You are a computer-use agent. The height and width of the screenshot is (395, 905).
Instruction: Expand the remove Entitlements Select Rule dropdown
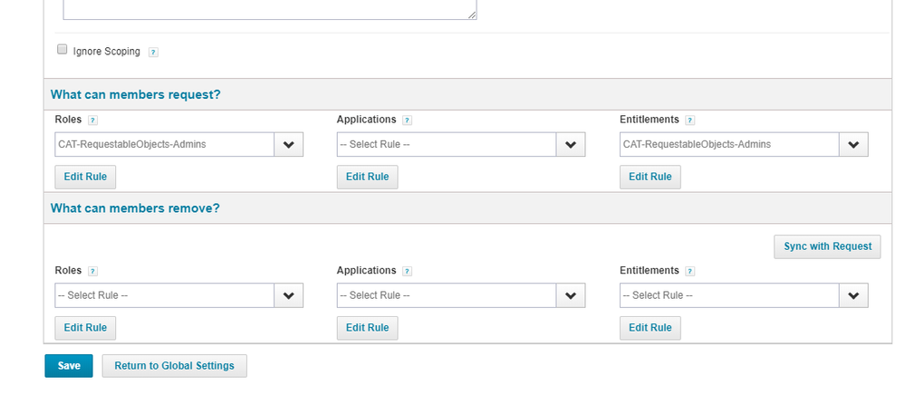(744, 295)
